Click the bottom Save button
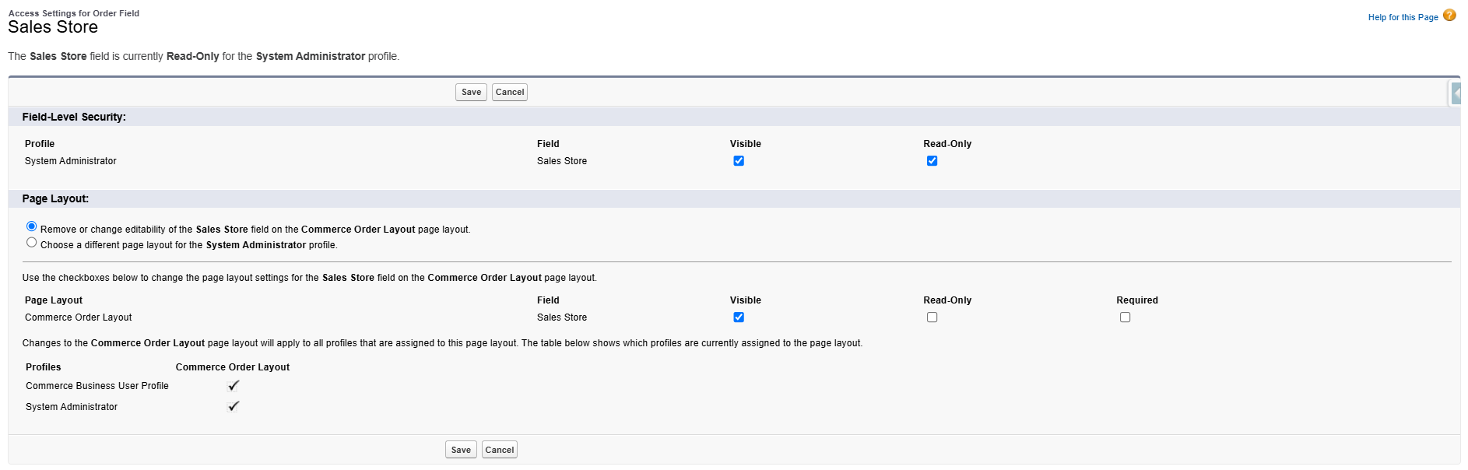The height and width of the screenshot is (470, 1468). 461,450
